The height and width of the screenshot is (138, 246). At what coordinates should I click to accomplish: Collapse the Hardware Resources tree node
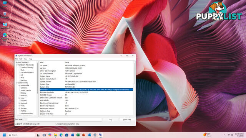(x=17, y=65)
